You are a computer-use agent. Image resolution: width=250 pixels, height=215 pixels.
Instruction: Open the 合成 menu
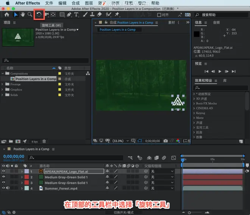coord(76,3)
